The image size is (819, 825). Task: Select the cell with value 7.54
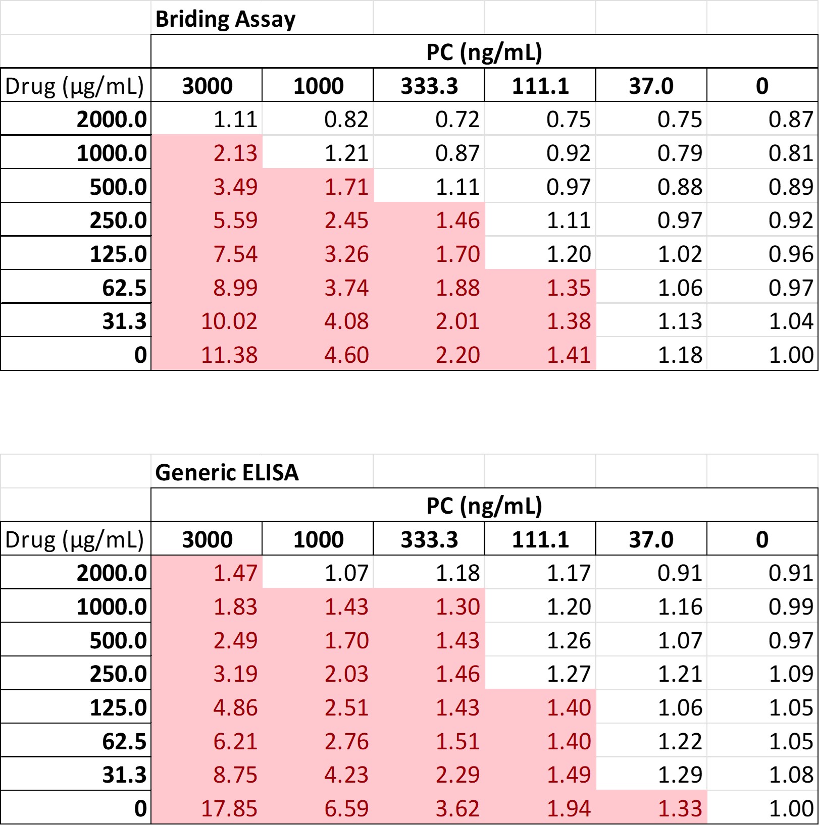tap(235, 254)
